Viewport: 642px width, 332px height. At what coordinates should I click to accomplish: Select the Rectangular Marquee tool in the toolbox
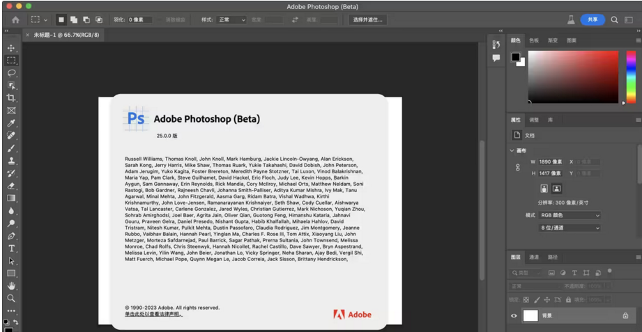11,61
